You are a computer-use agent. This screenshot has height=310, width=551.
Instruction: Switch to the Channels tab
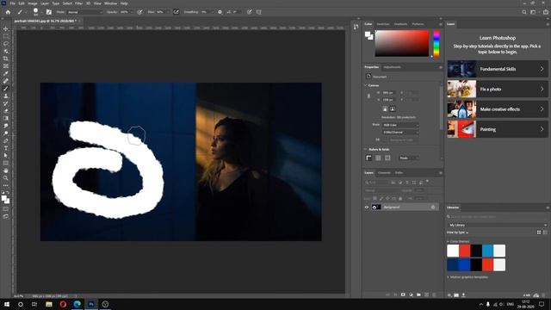coord(384,173)
